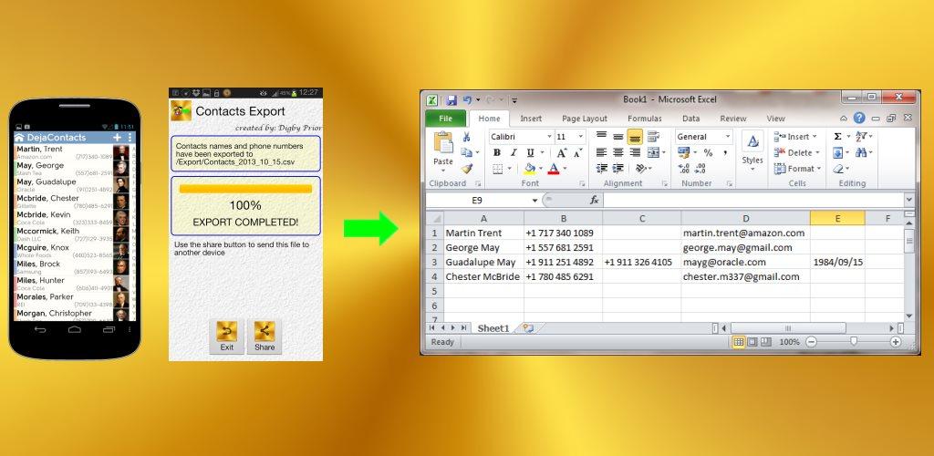Click the Save icon in Excel's quick access toolbar
934x456 pixels.
451,100
